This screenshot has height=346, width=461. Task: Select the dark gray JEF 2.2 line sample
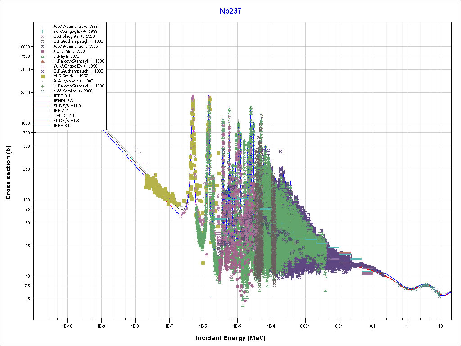pyautogui.click(x=42, y=111)
